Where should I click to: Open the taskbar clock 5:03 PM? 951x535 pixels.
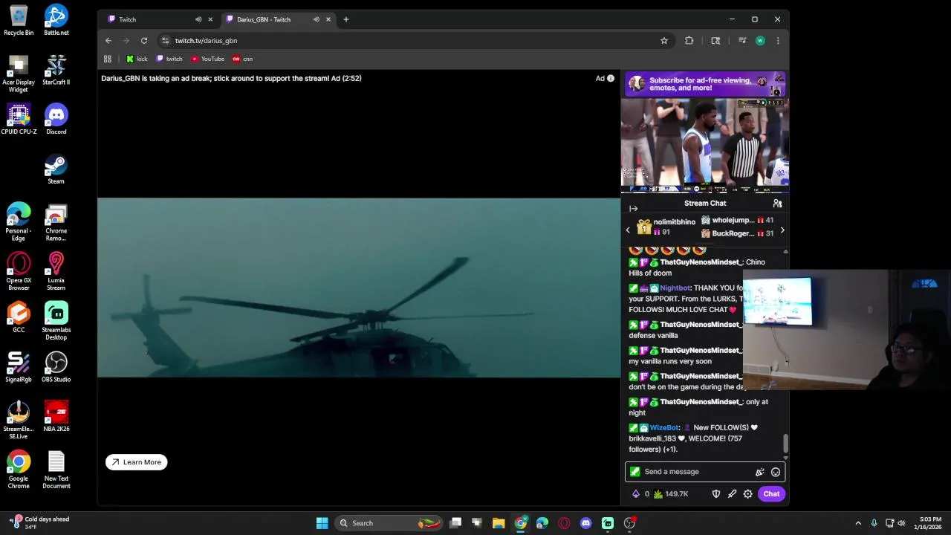(930, 523)
